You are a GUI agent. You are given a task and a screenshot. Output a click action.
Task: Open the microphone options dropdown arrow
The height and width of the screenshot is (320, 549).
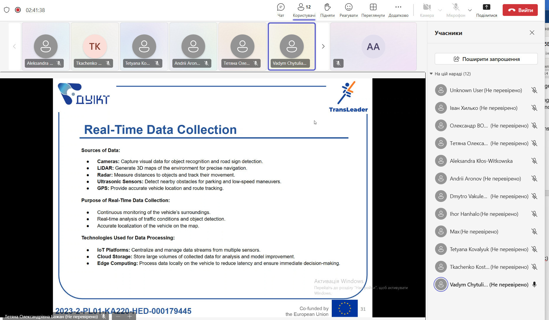[470, 10]
